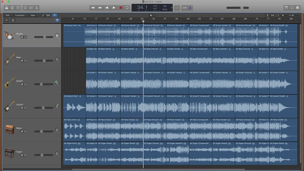Expand the LCD display mode dropdown arrow

tap(172, 8)
